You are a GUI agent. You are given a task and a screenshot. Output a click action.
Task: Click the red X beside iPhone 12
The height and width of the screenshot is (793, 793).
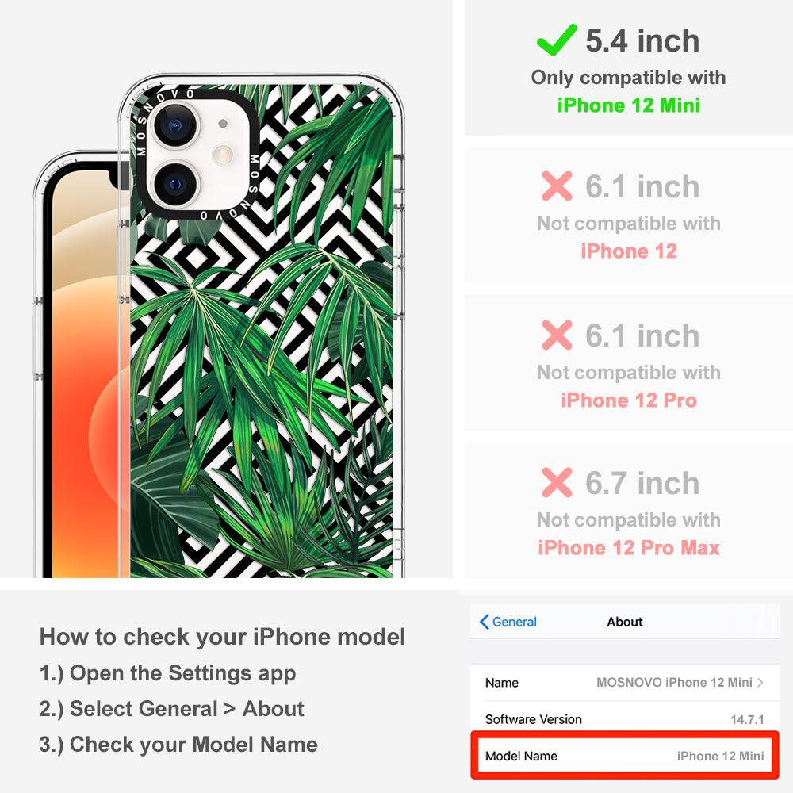[x=557, y=186]
